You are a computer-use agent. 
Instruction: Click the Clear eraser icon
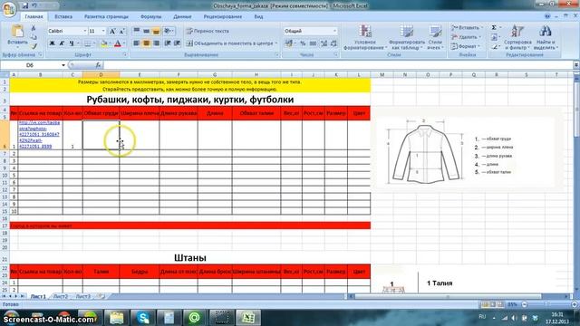[x=495, y=46]
